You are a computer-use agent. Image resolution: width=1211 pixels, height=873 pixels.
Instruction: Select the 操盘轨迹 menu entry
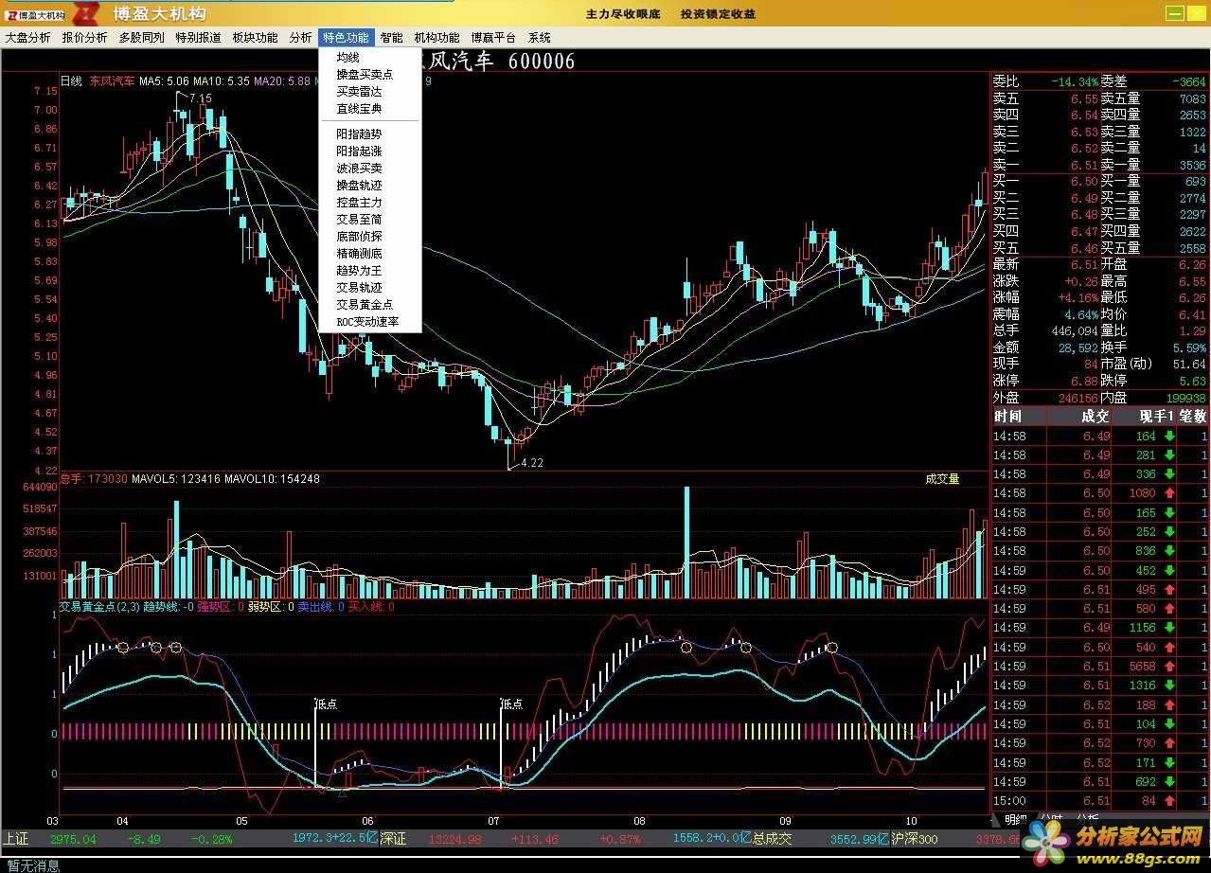(x=370, y=186)
